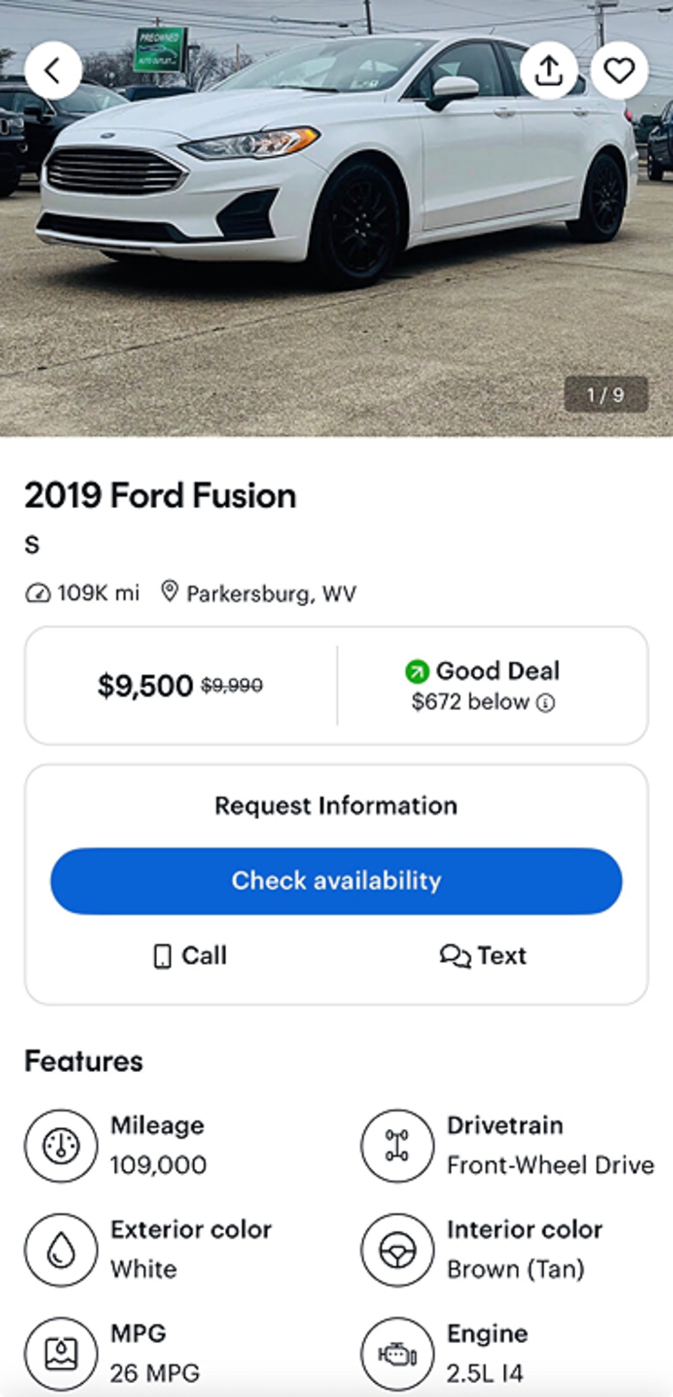Text the dealer
Screen dimensions: 673x1397
point(483,955)
